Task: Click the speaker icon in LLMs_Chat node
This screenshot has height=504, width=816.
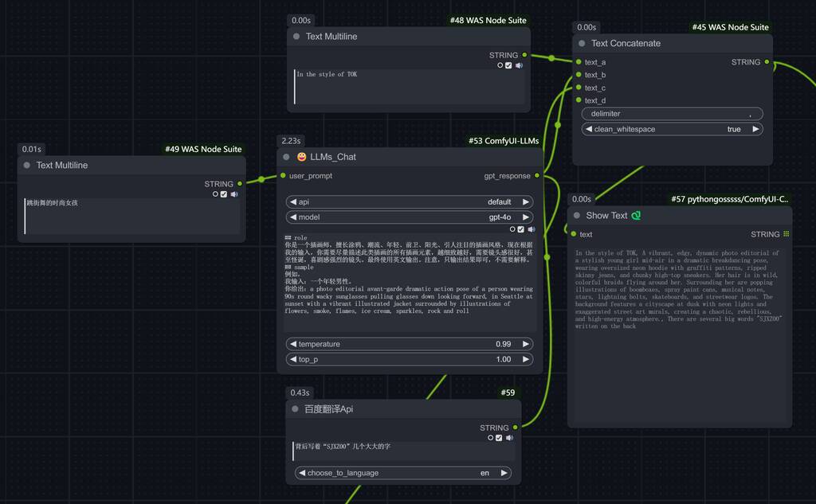Action: coord(532,229)
